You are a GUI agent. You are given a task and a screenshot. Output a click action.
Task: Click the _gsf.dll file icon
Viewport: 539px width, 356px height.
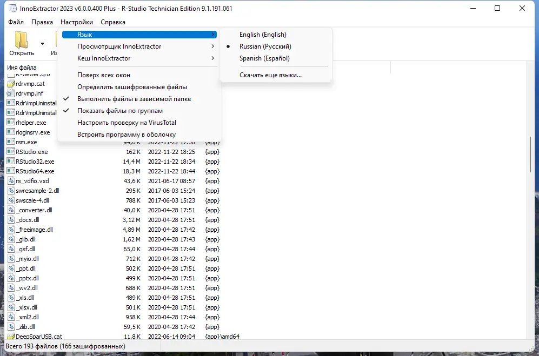coord(11,249)
